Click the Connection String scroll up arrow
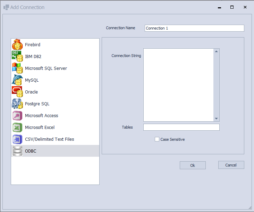 click(x=216, y=51)
